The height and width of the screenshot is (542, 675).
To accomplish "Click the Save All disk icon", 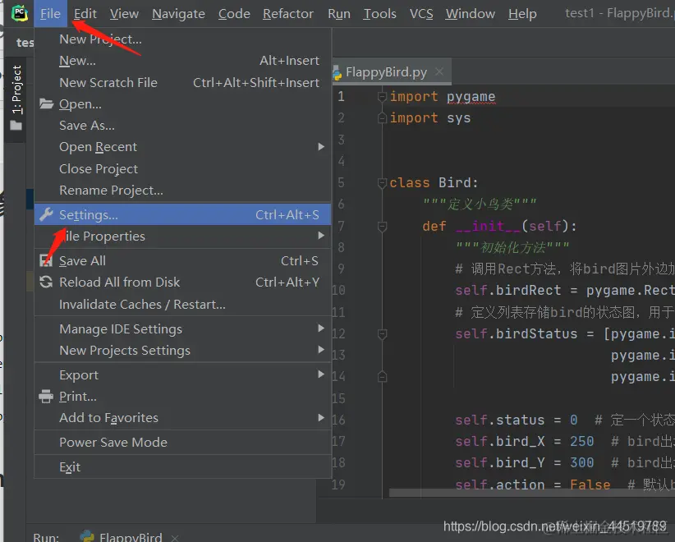I will pyautogui.click(x=46, y=260).
